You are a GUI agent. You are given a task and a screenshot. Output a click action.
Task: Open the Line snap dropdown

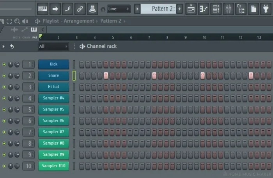click(119, 9)
